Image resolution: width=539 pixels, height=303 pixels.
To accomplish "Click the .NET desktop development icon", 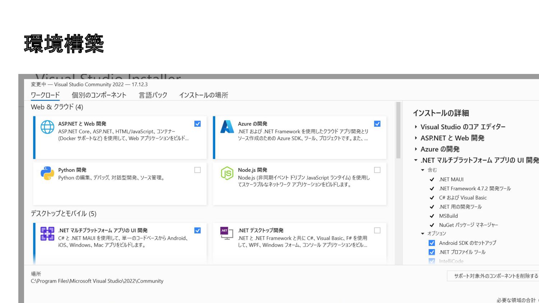I will pos(227,234).
